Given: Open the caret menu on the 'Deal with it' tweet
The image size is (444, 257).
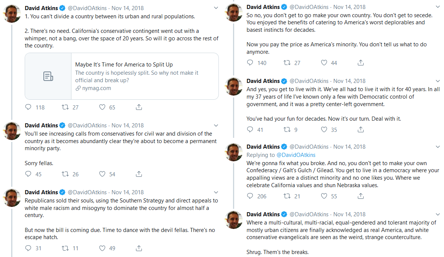Looking at the screenshot, I should coord(438,81).
